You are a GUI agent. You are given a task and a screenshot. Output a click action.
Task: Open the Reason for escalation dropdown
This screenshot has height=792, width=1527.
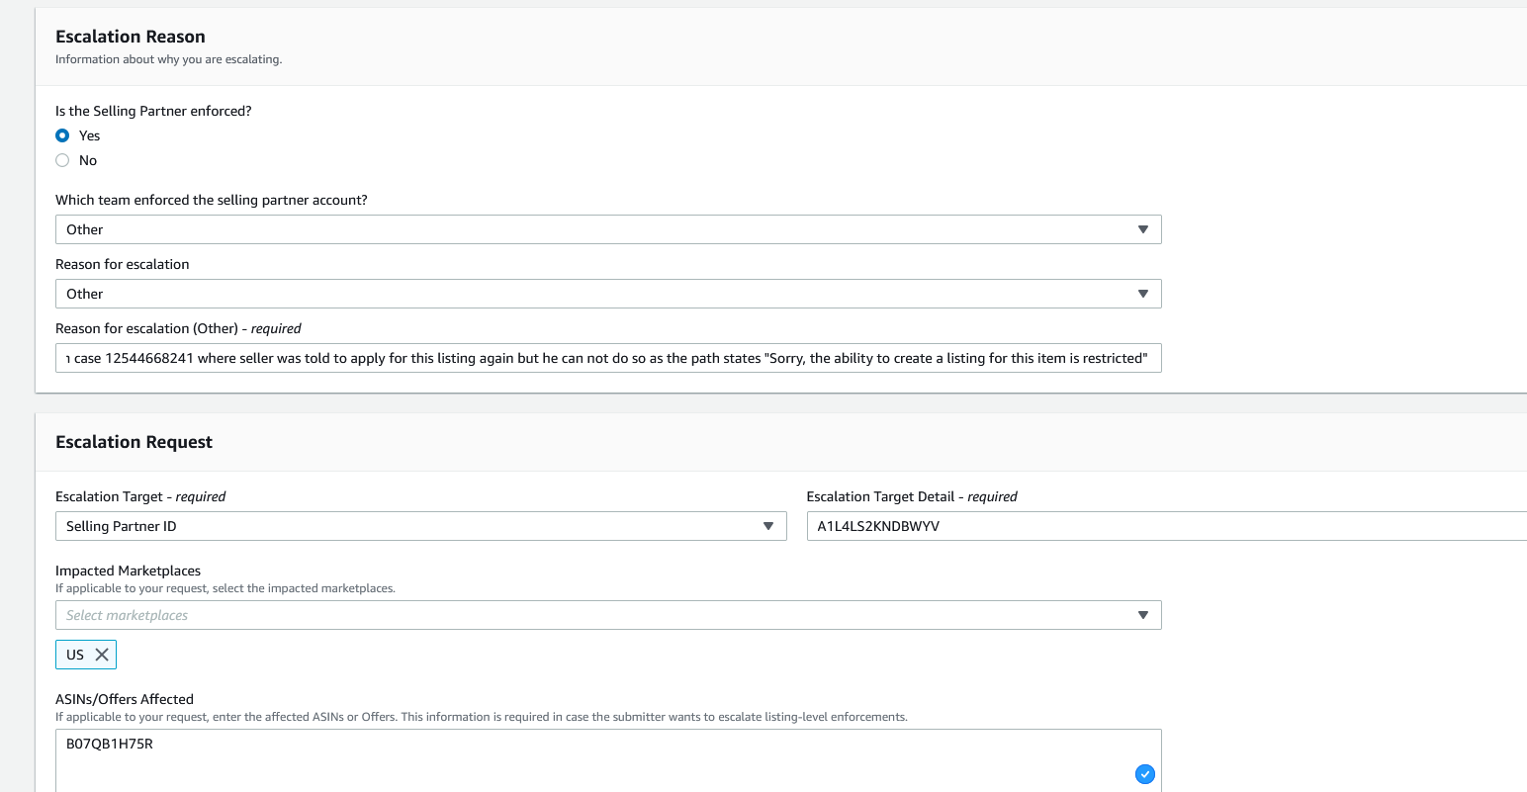point(608,294)
